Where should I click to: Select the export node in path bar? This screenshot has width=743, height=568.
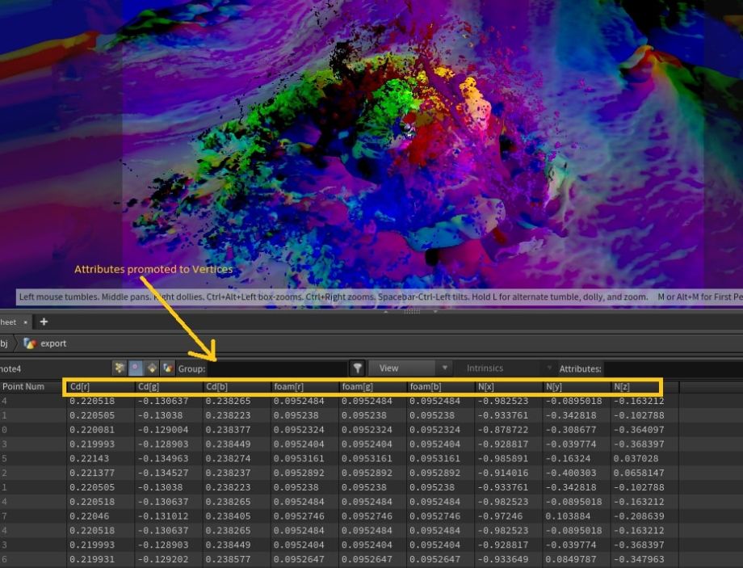(53, 343)
